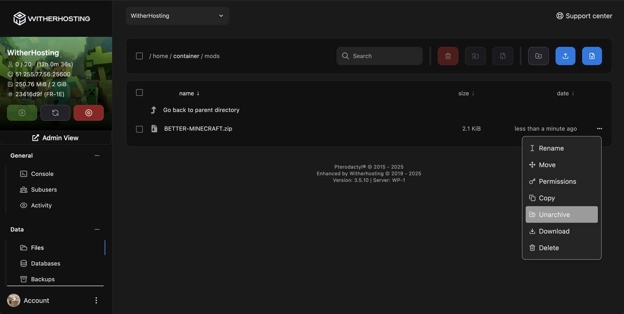Choose Permissions from the context menu
The width and height of the screenshot is (624, 314).
(562, 181)
